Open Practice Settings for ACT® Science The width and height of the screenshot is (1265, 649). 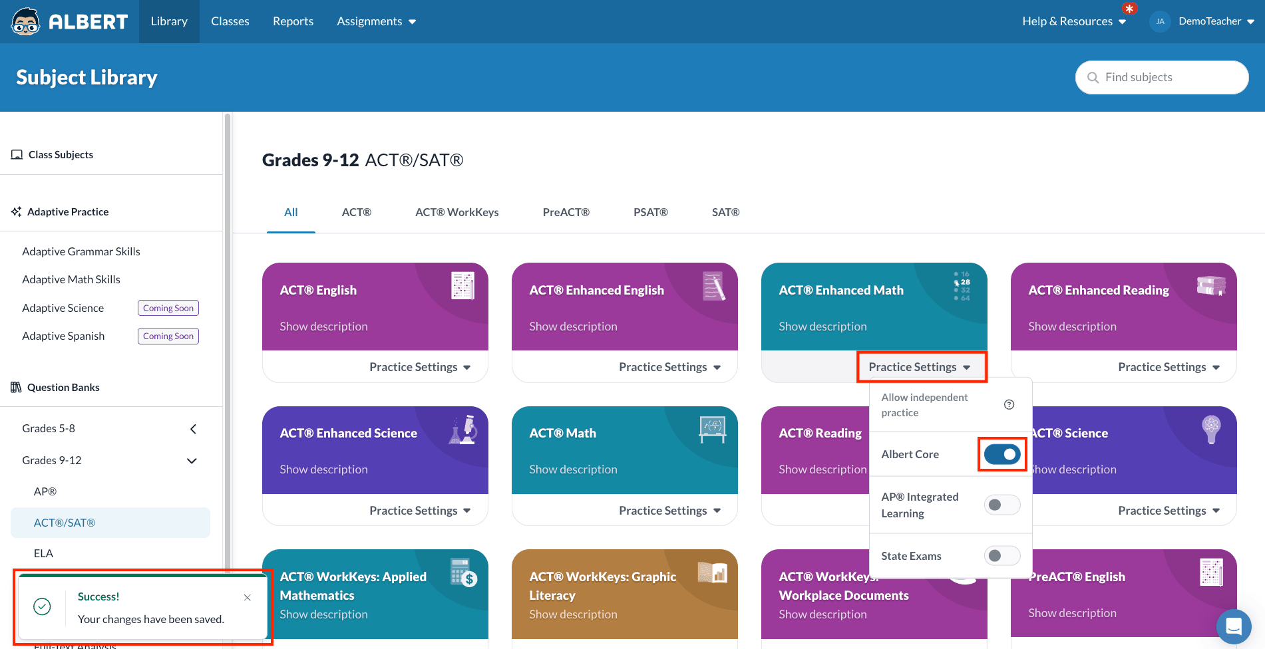pyautogui.click(x=1169, y=511)
